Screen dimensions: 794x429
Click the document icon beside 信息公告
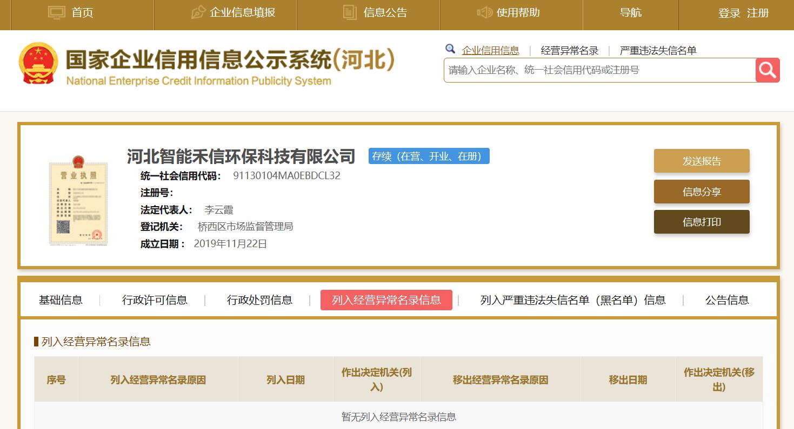(350, 12)
